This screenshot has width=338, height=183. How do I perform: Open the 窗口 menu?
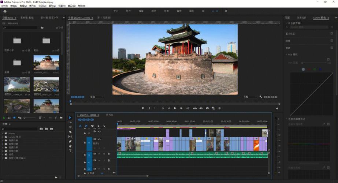[x=71, y=6]
